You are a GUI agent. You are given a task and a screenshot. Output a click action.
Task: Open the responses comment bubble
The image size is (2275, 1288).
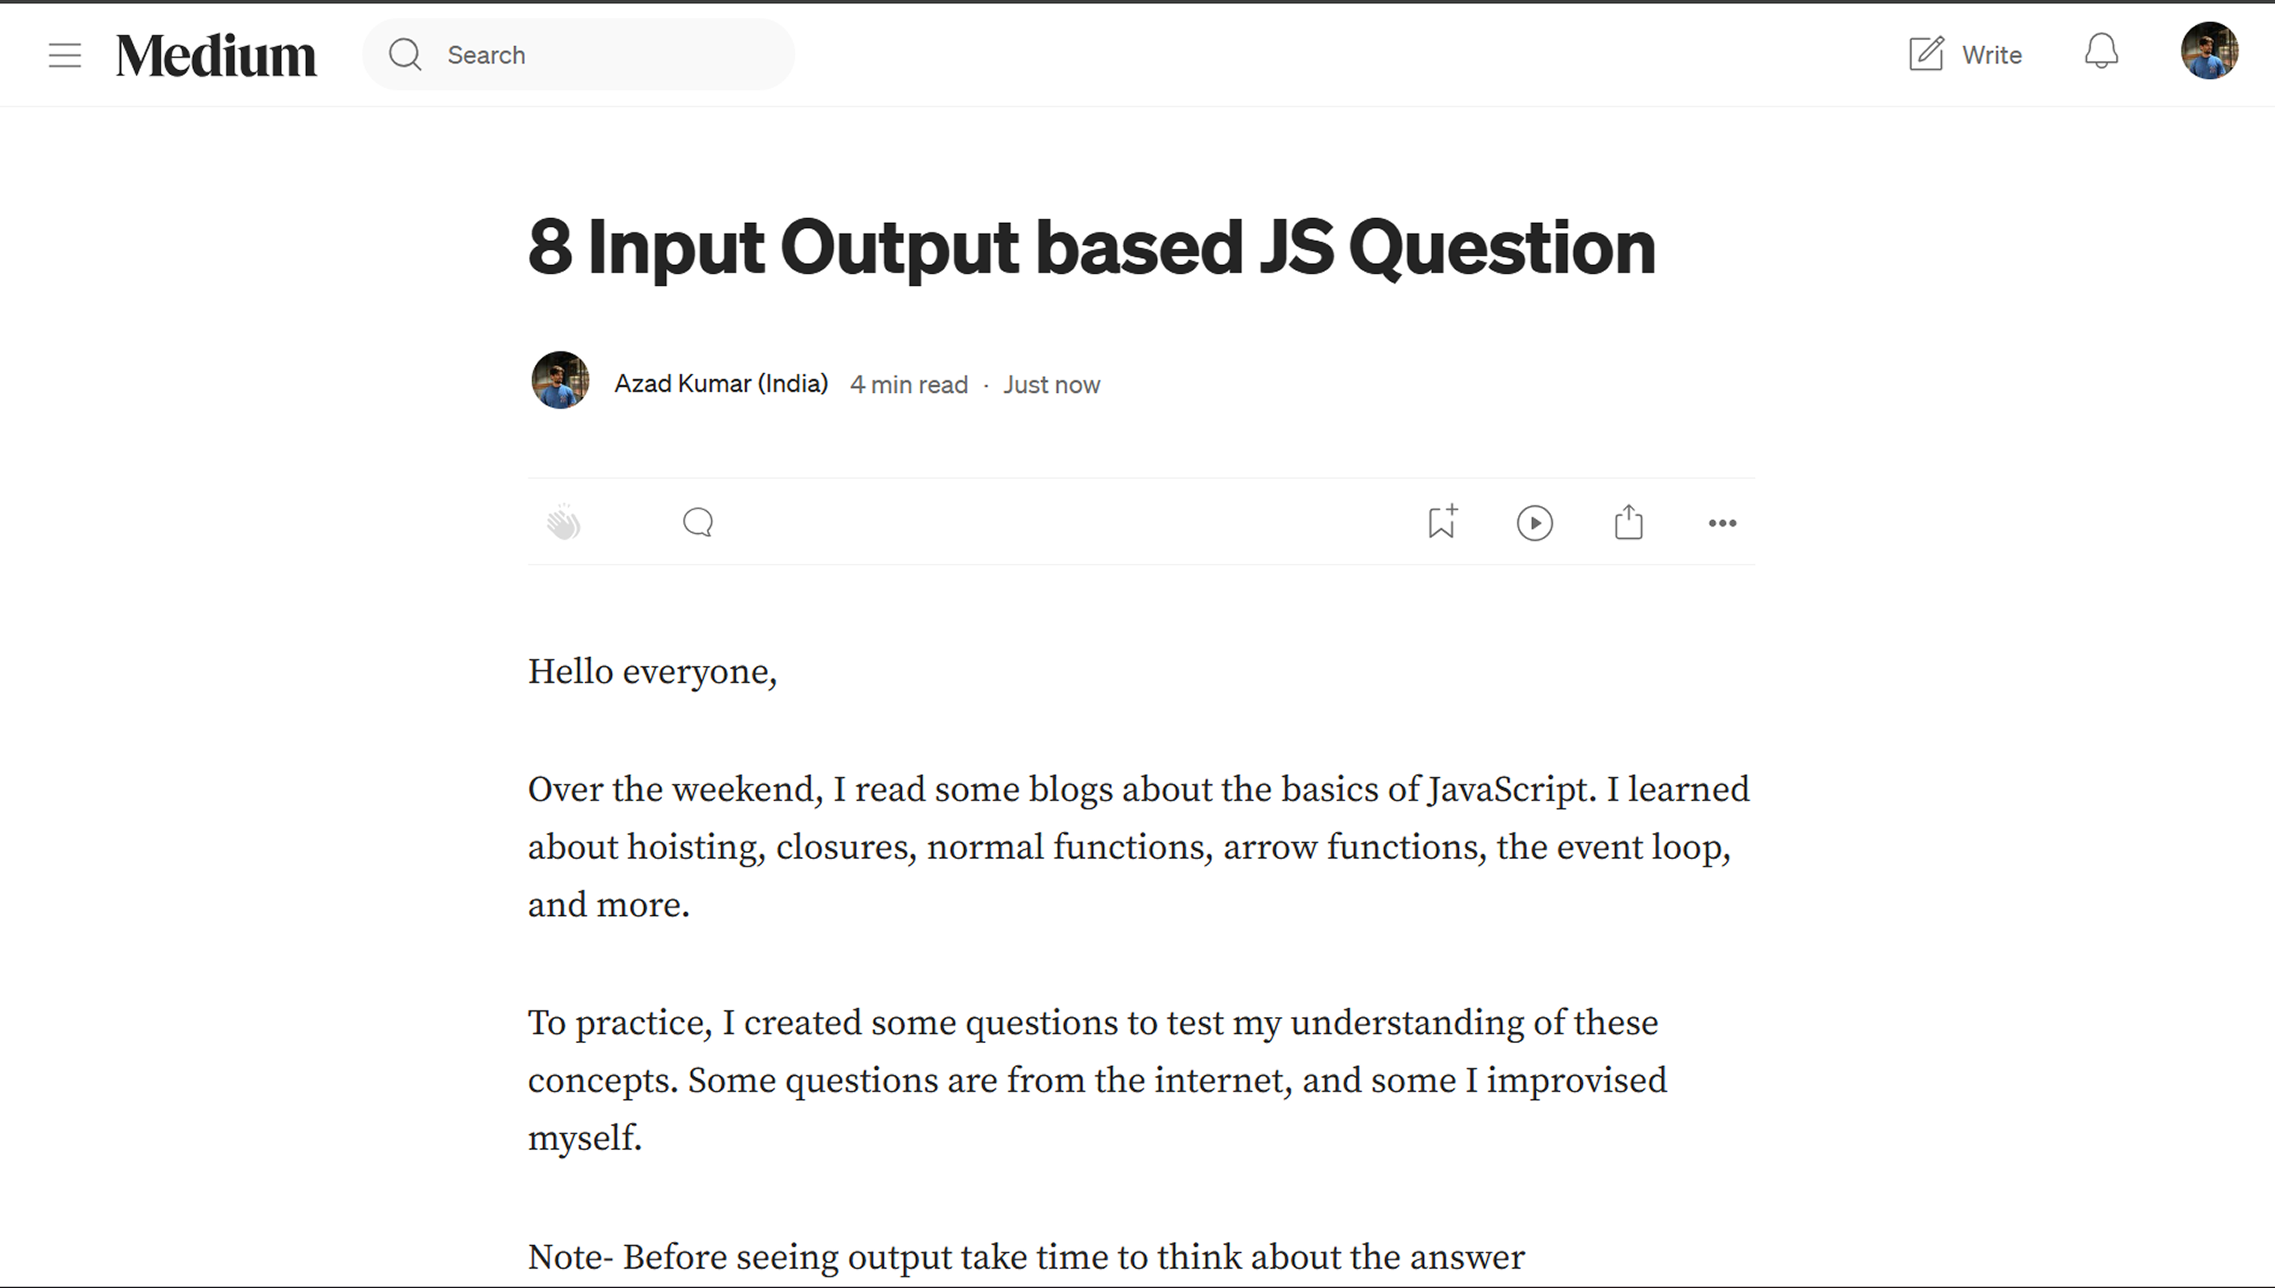pos(698,523)
